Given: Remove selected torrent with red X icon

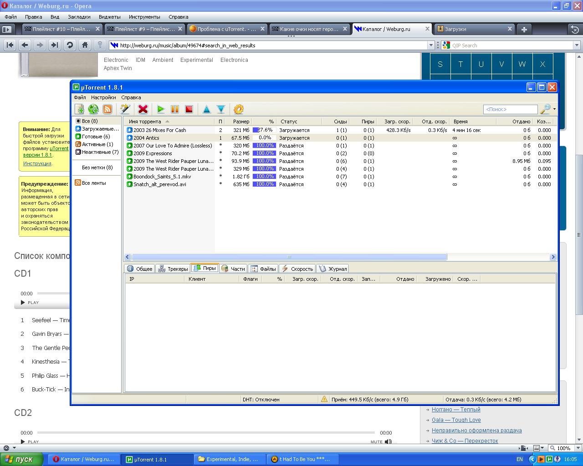Looking at the screenshot, I should tap(143, 109).
